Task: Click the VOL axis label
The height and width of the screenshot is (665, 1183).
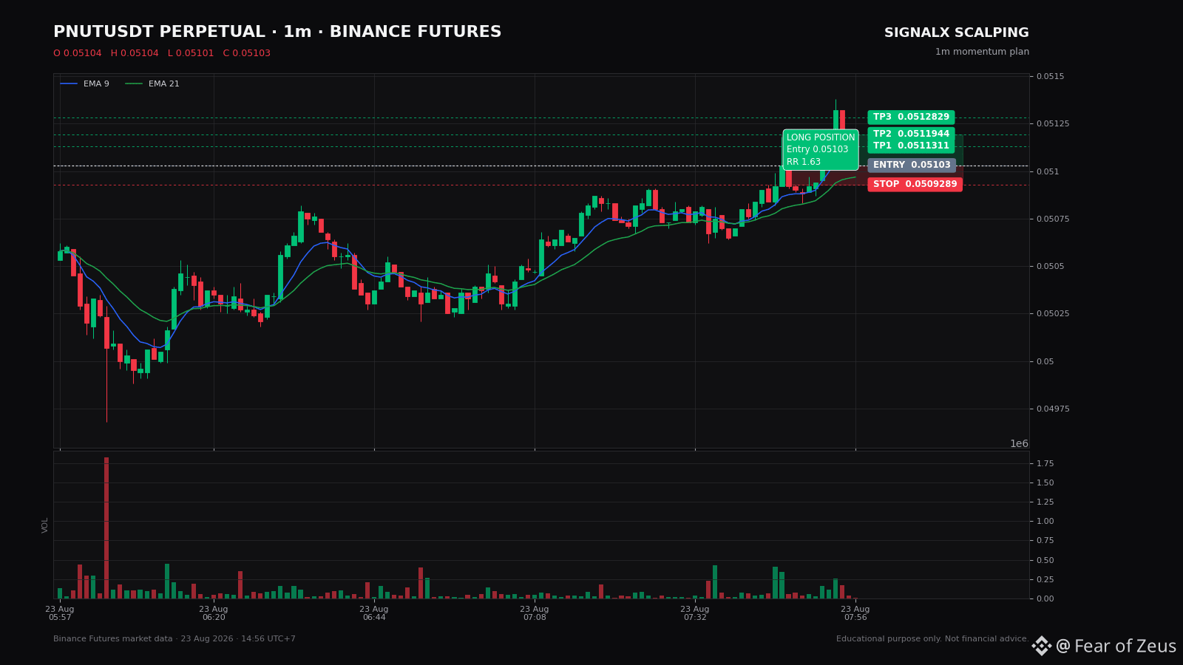Action: [x=45, y=525]
